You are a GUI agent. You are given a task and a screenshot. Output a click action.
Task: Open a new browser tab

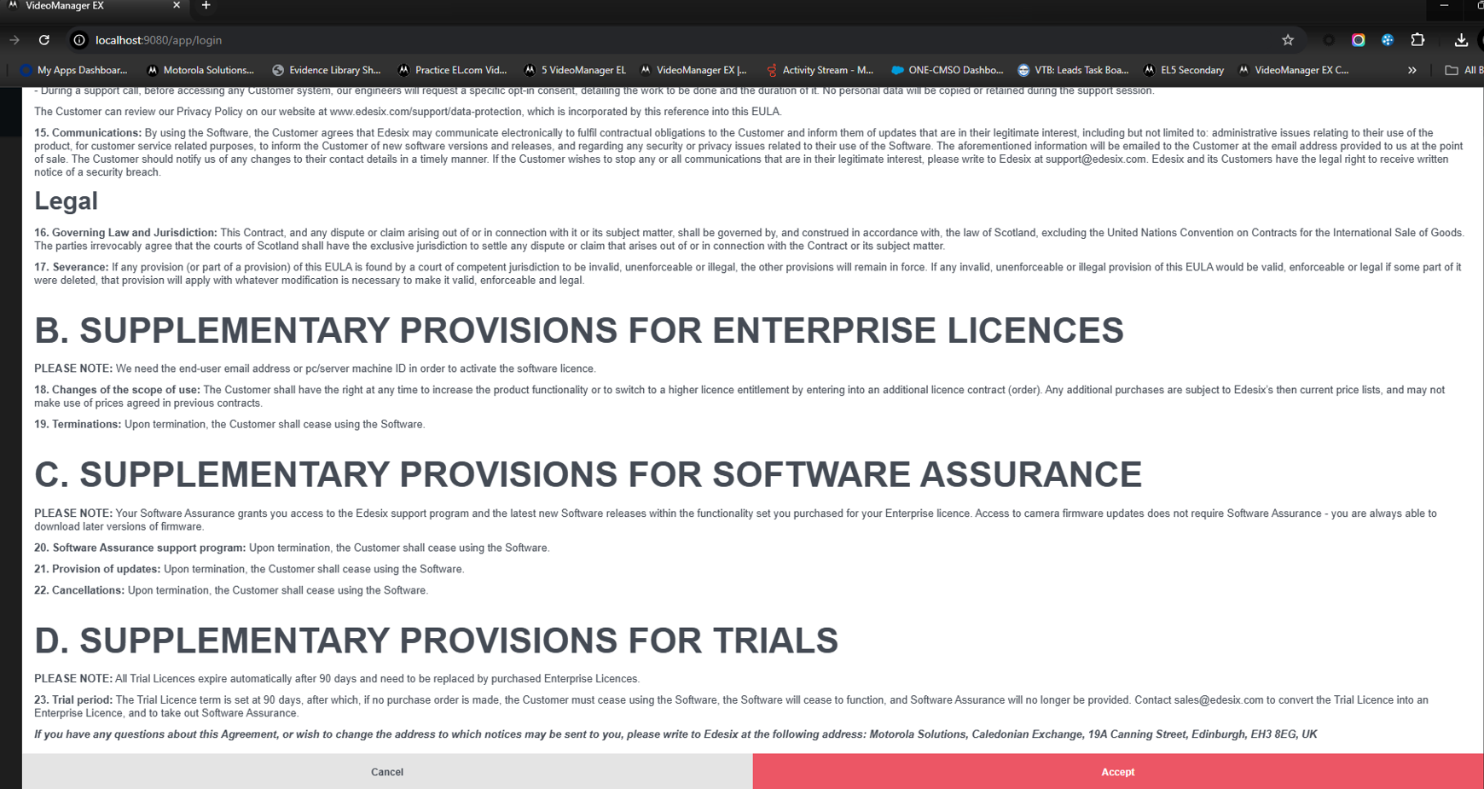pos(206,6)
